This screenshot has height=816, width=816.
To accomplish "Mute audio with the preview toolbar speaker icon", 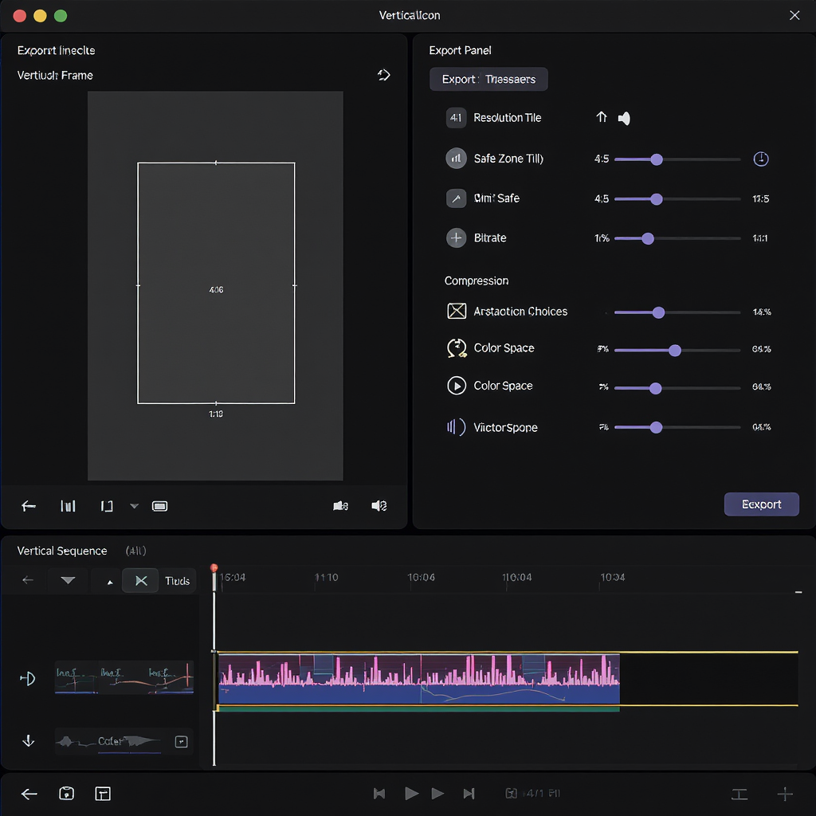I will (x=379, y=506).
